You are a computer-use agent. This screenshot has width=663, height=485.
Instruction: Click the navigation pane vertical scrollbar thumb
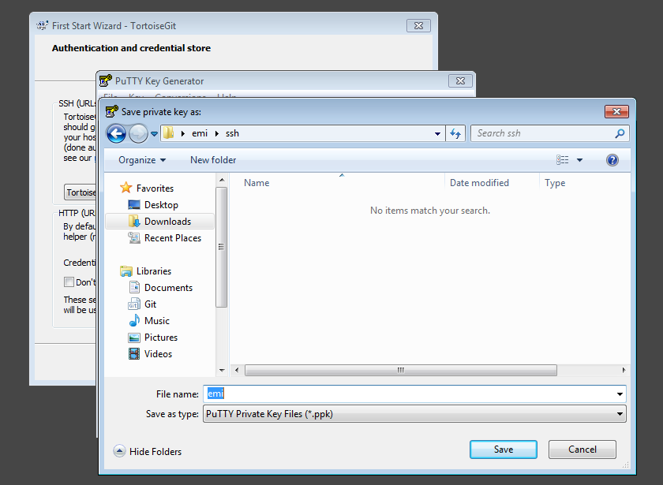[x=222, y=247]
